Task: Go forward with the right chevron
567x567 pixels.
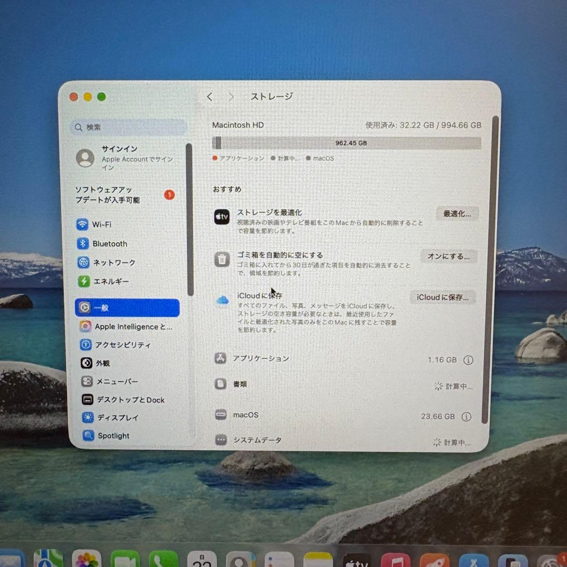Action: coord(231,97)
